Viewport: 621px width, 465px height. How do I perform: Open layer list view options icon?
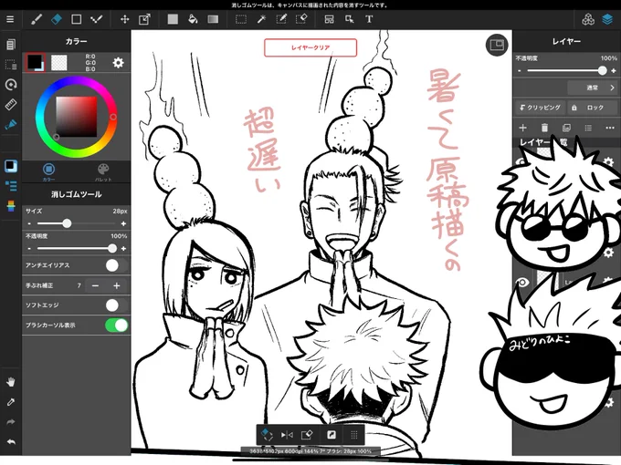click(588, 128)
